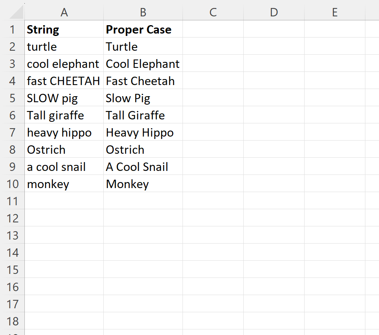Select row 1 header
The image size is (379, 335).
tap(12, 29)
